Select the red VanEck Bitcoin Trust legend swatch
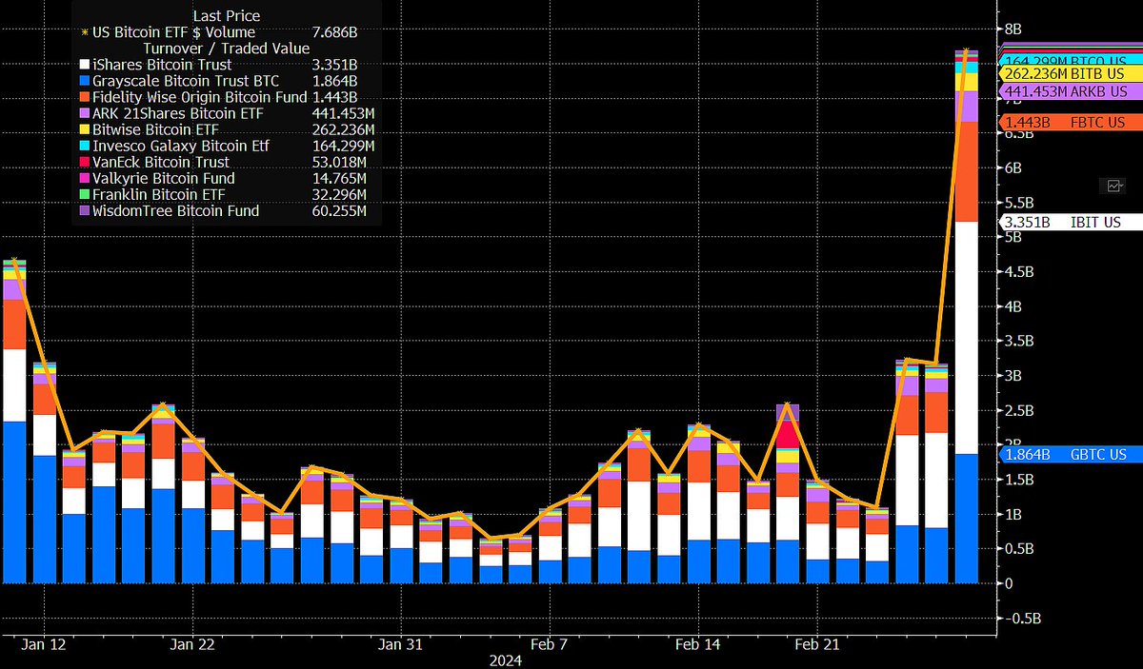 pos(84,163)
